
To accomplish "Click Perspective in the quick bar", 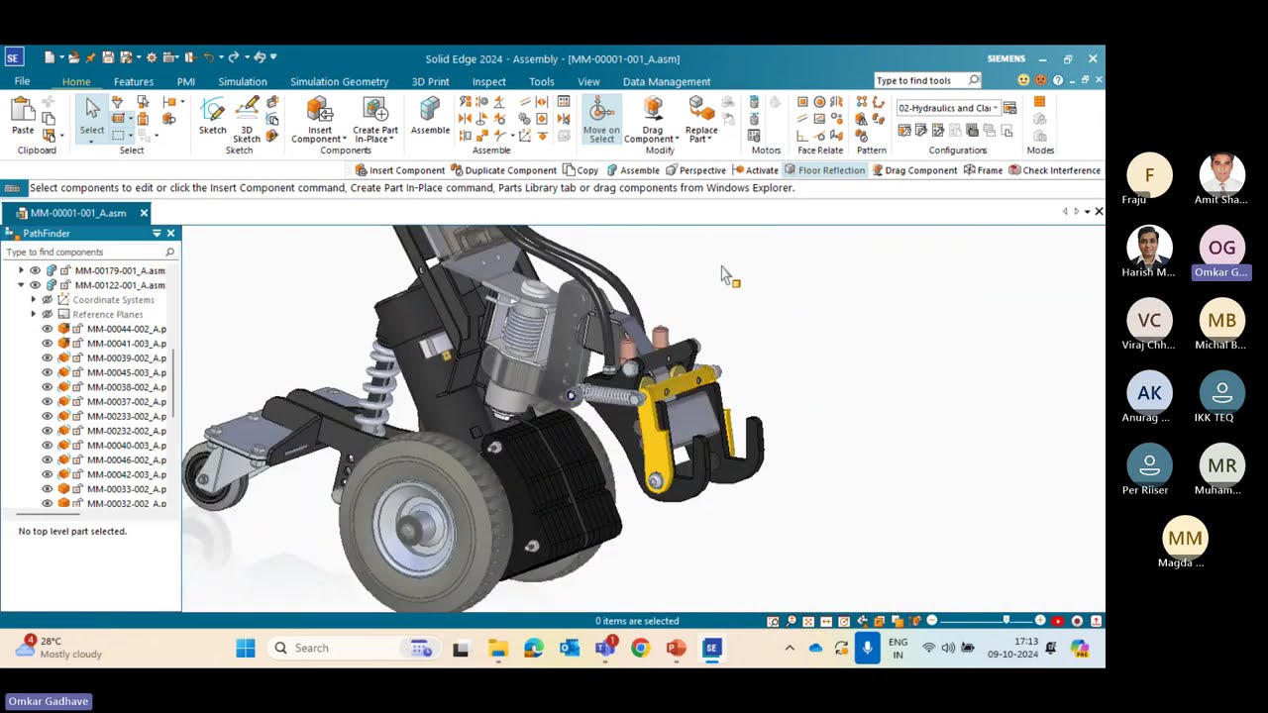I will coord(695,170).
